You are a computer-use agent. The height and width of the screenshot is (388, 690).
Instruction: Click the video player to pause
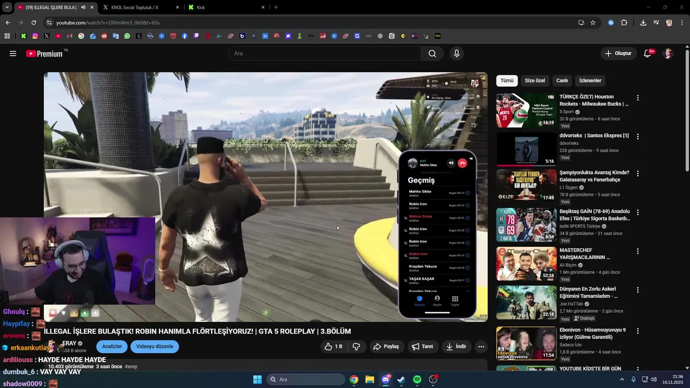(266, 197)
